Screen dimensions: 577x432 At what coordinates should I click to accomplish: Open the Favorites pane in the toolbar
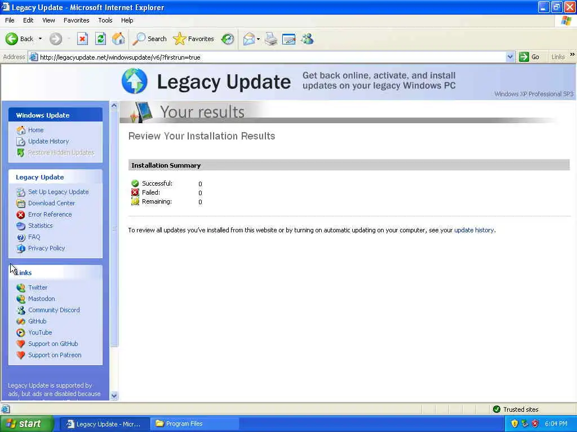pyautogui.click(x=194, y=39)
